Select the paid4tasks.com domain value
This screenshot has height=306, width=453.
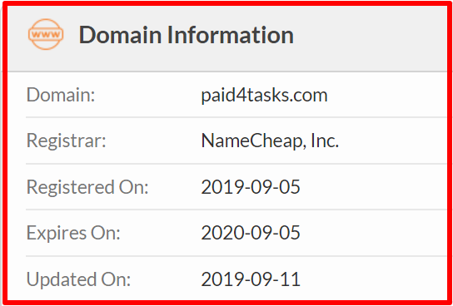pos(264,96)
